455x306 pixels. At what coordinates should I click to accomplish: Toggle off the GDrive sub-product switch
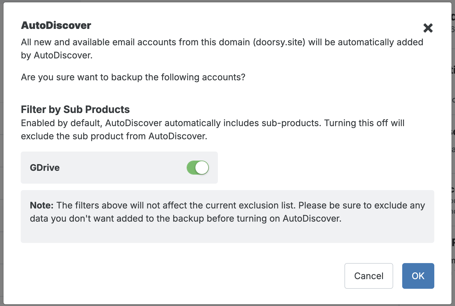click(198, 168)
